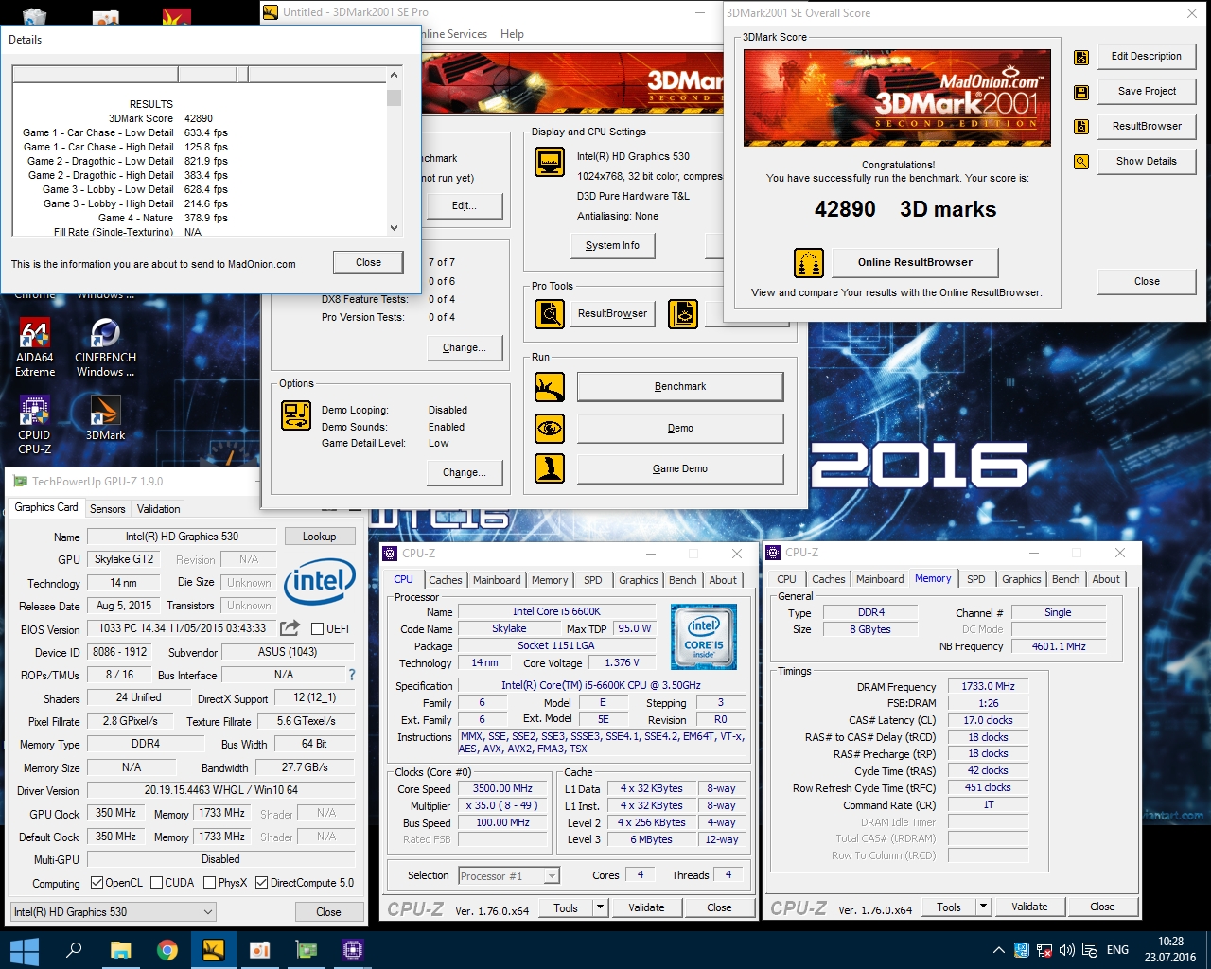
Task: Click the Benchmark run icon
Action: click(550, 387)
